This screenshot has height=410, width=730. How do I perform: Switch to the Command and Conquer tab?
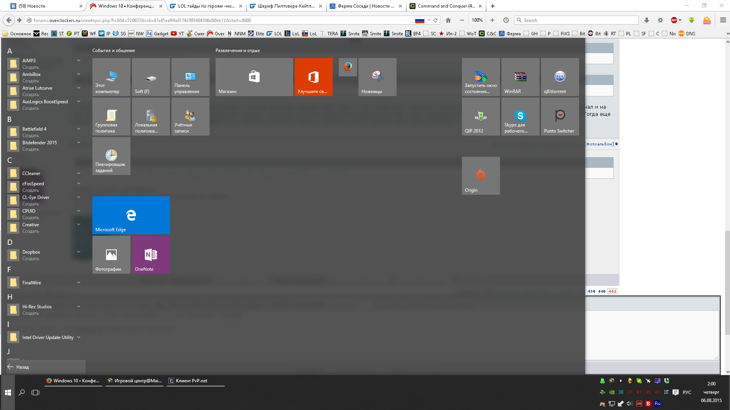point(446,6)
